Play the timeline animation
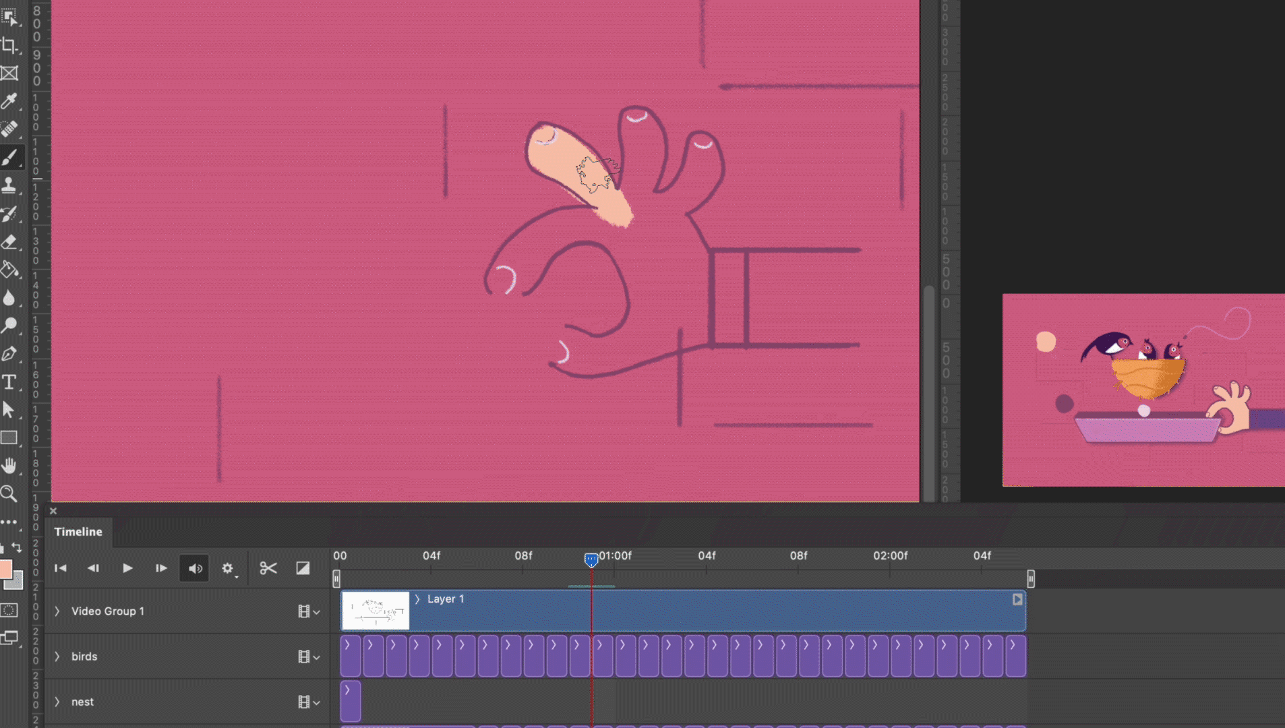The width and height of the screenshot is (1285, 728). click(127, 568)
